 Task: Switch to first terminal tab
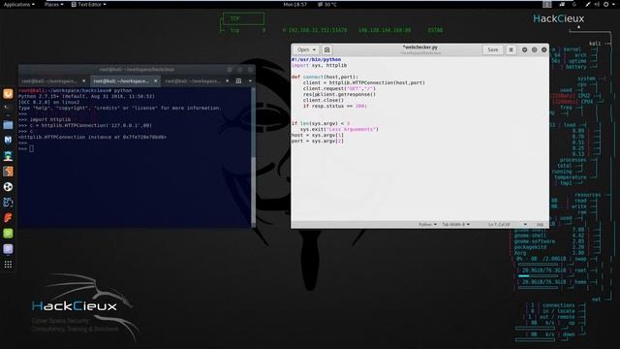(49, 81)
